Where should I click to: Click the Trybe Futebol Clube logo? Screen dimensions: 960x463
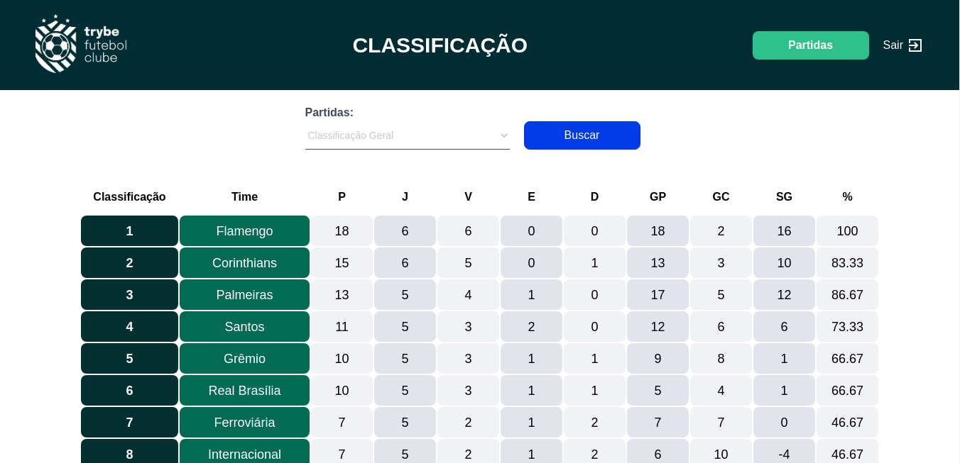click(x=80, y=44)
